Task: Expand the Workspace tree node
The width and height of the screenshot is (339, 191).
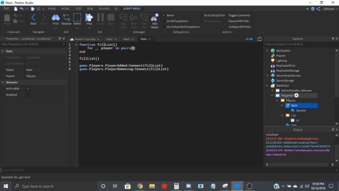Action: coord(267,50)
